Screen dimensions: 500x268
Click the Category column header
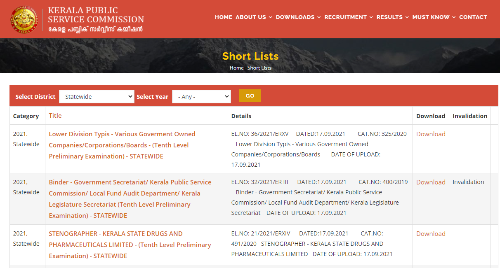(x=26, y=116)
